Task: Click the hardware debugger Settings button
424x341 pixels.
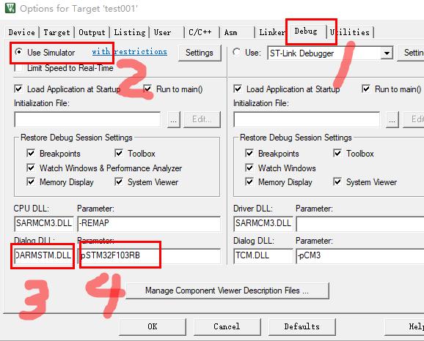Action: coord(411,53)
